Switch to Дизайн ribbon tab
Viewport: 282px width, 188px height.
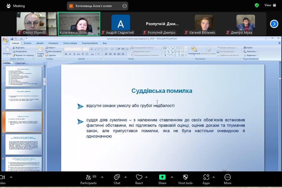pyautogui.click(x=40, y=43)
